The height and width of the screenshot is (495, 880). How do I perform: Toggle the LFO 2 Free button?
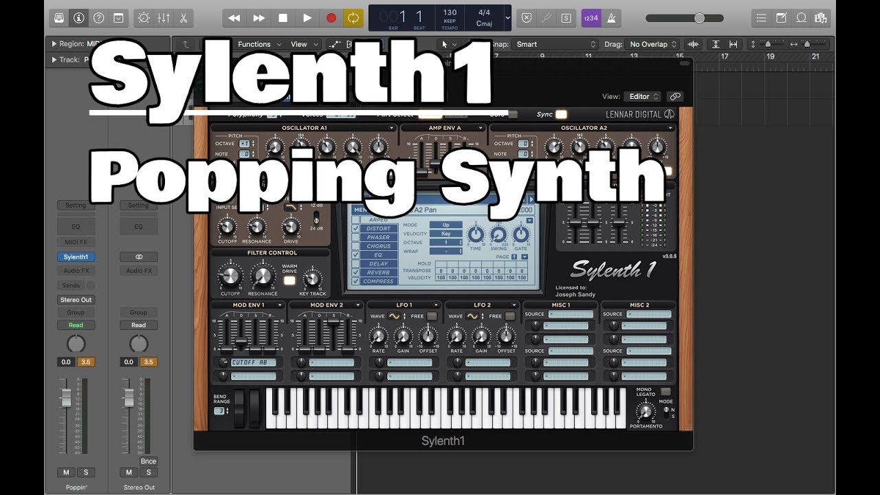tap(510, 316)
